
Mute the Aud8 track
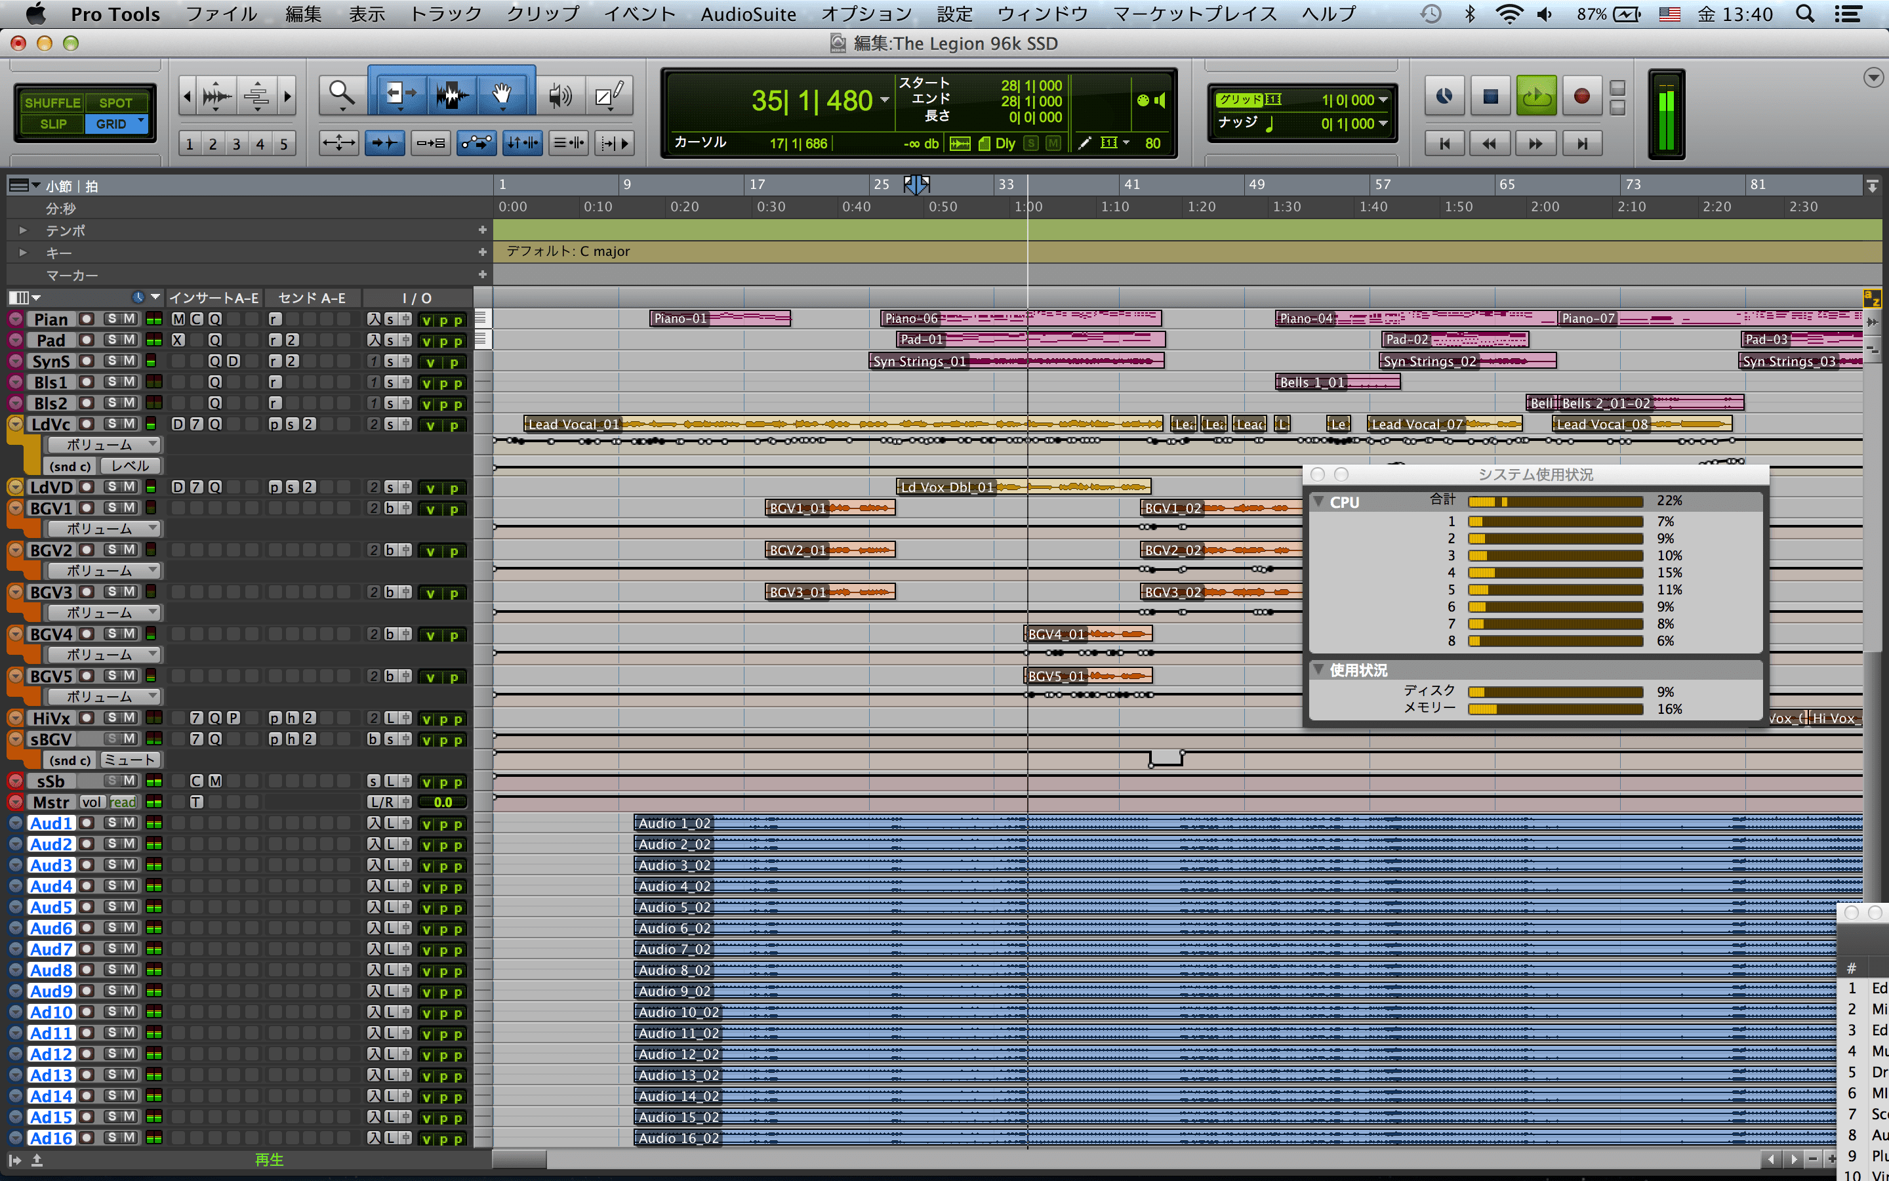(129, 969)
